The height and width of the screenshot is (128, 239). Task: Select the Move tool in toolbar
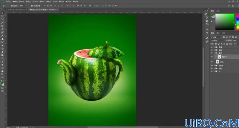point(2,13)
